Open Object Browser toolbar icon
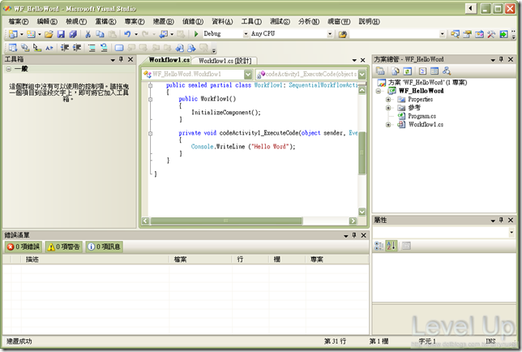 [479, 34]
